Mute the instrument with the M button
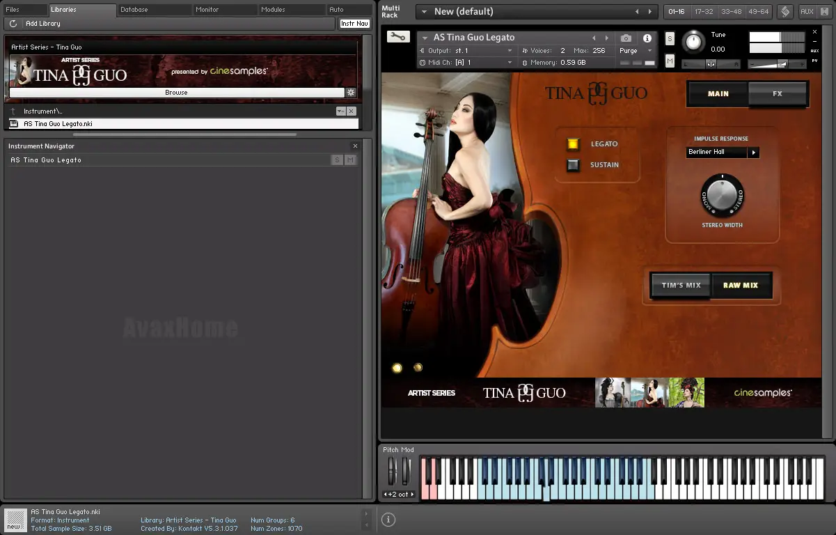 670,61
